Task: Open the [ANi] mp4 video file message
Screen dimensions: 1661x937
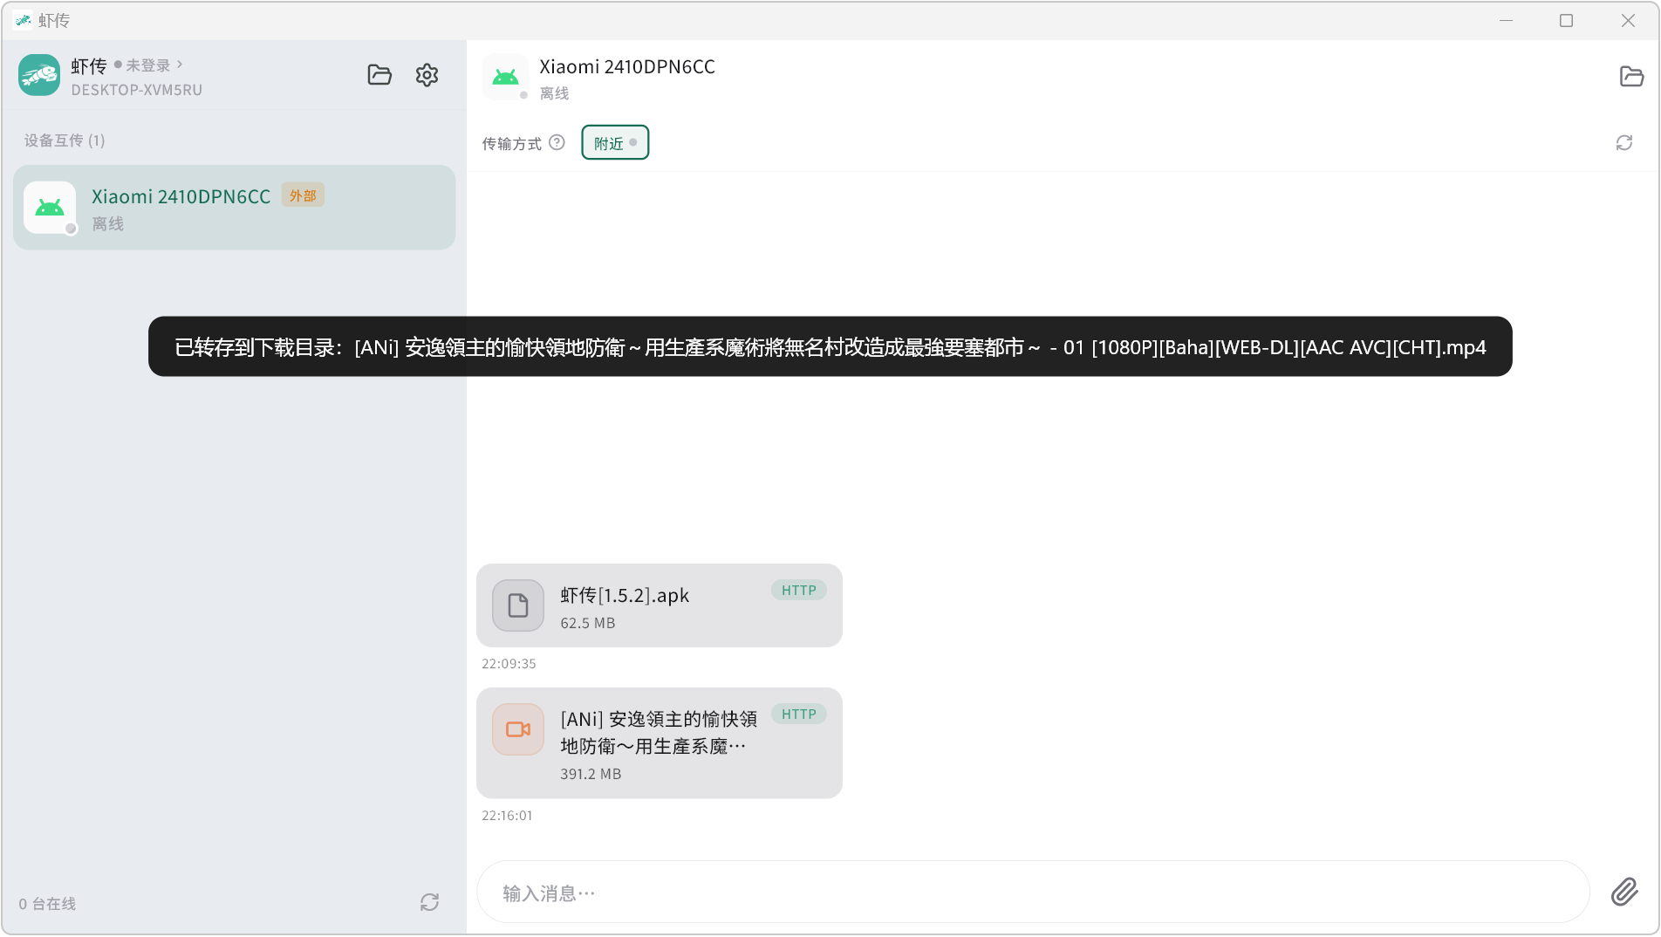Action: [659, 743]
